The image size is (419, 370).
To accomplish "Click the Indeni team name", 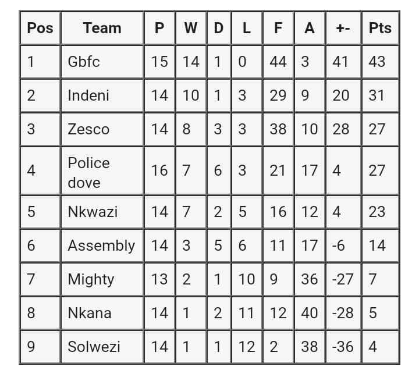I will (88, 95).
